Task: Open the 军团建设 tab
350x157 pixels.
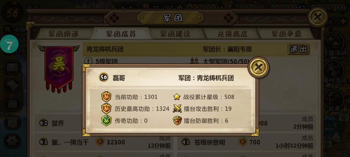Action: pyautogui.click(x=175, y=34)
